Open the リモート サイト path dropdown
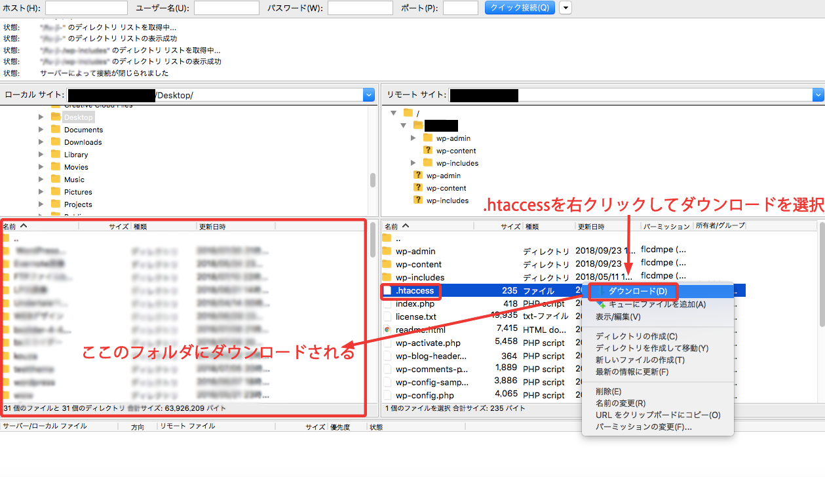This screenshot has height=477, width=825. tap(818, 95)
